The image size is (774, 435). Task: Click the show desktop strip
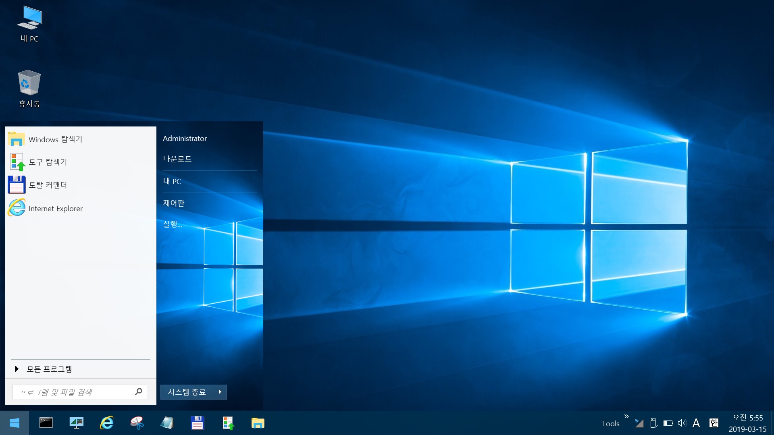point(772,423)
